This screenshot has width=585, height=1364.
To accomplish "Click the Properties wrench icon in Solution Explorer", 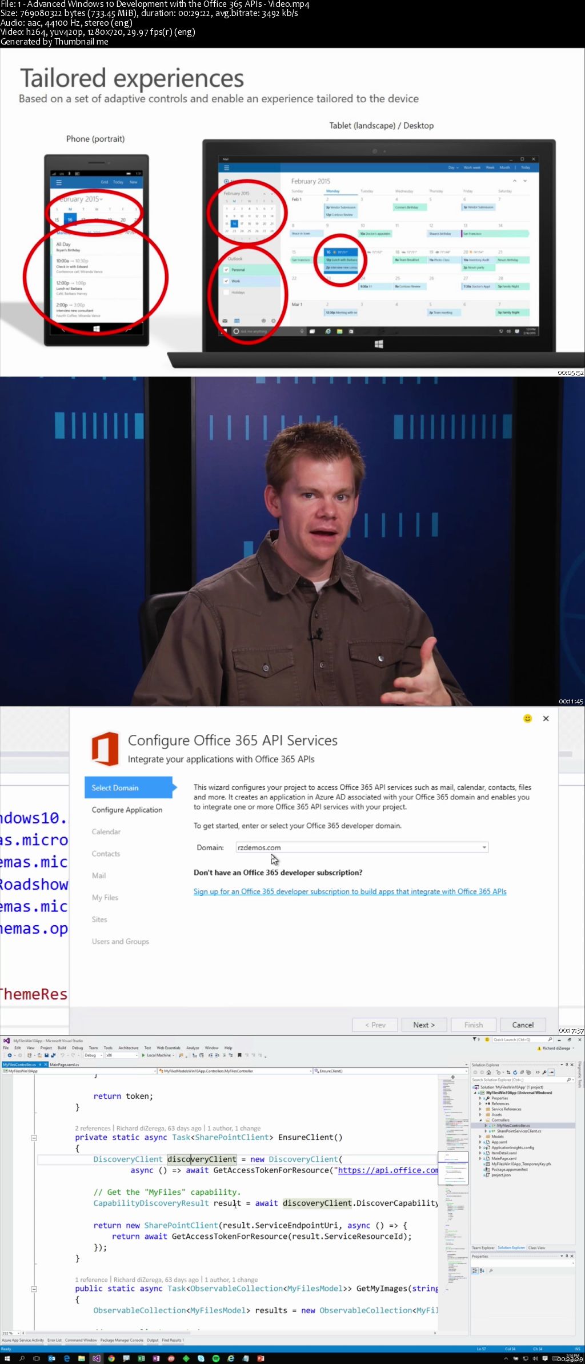I will click(x=544, y=1073).
